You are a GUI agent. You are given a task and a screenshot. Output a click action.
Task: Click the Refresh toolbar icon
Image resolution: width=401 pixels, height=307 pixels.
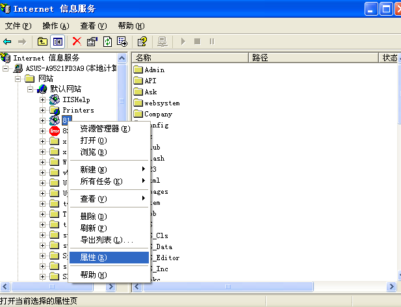coord(107,42)
